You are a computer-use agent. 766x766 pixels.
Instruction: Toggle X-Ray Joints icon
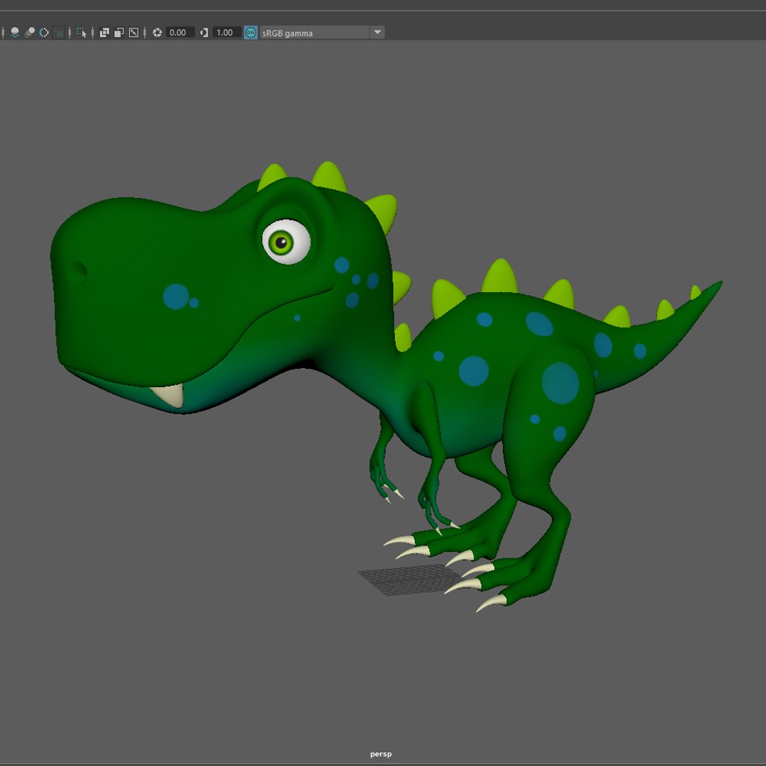(x=133, y=33)
